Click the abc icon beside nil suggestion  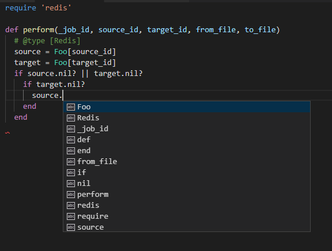(71, 184)
